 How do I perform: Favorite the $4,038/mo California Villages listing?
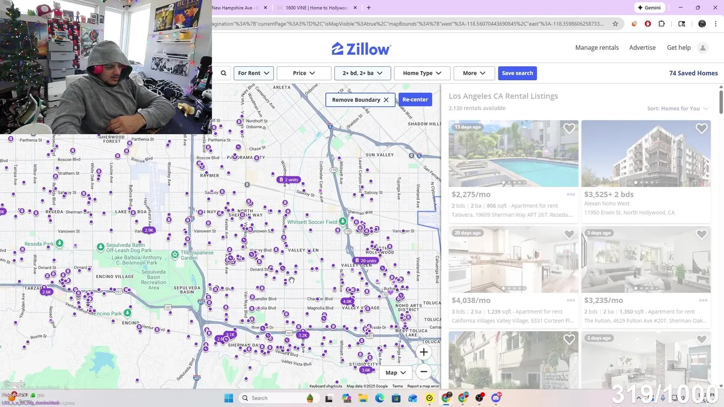point(569,234)
